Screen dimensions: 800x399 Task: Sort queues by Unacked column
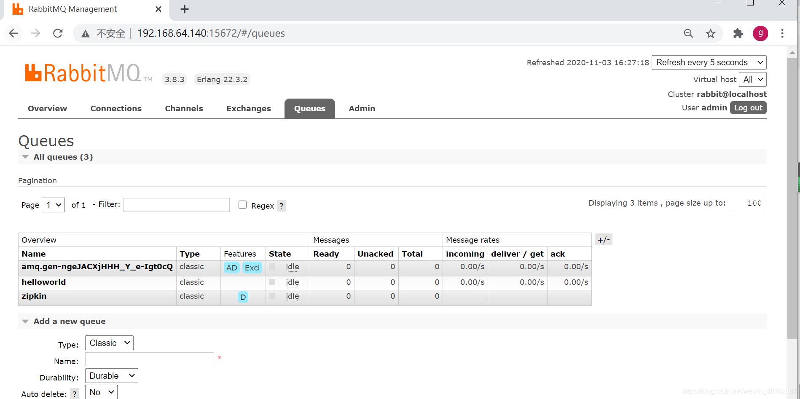click(376, 254)
